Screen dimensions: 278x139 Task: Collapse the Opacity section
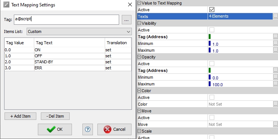[x=139, y=57]
